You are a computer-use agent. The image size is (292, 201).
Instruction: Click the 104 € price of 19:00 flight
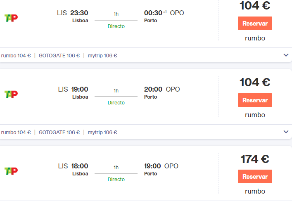tap(255, 82)
